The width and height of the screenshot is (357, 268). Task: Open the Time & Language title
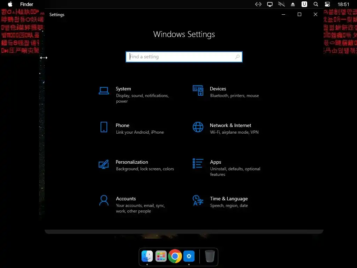229,199
